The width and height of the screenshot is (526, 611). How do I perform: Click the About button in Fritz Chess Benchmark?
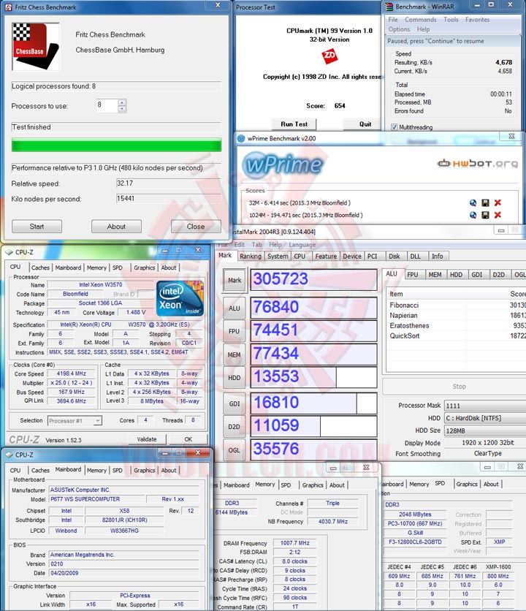tap(116, 227)
